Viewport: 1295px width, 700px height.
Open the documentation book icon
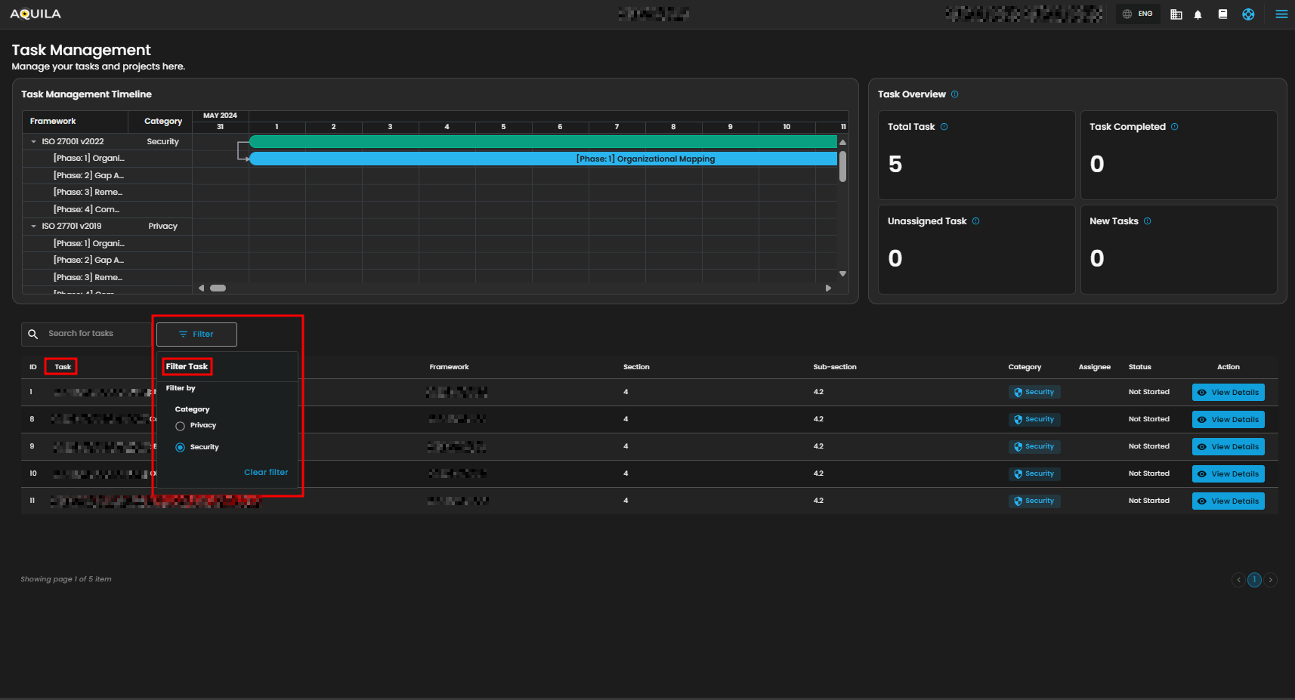click(x=1222, y=14)
